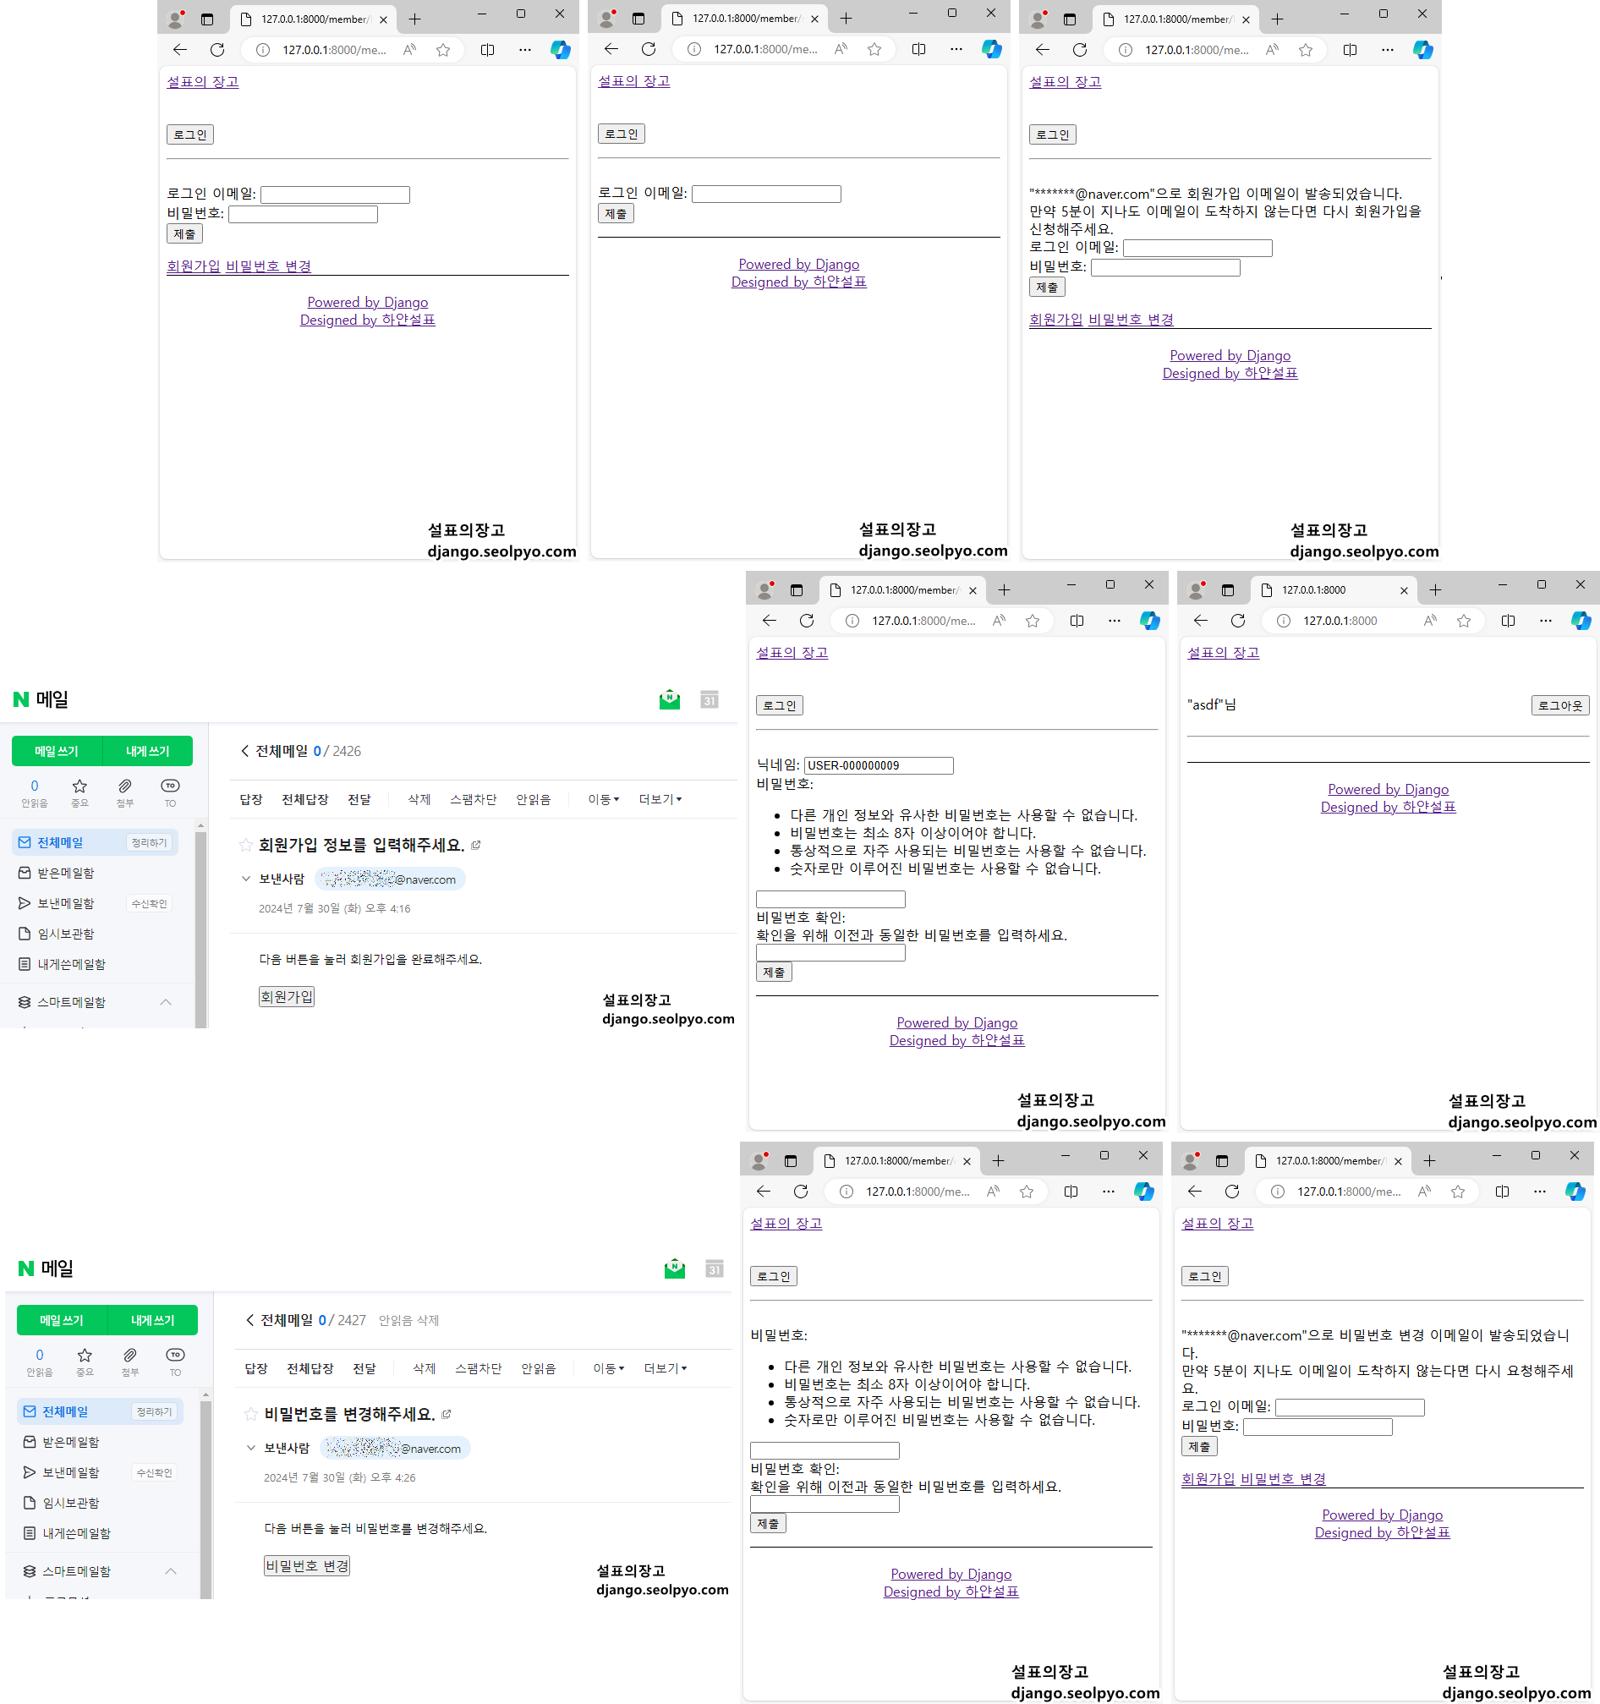Open tab actions menu in the "asdf"님 browser window

[1227, 589]
